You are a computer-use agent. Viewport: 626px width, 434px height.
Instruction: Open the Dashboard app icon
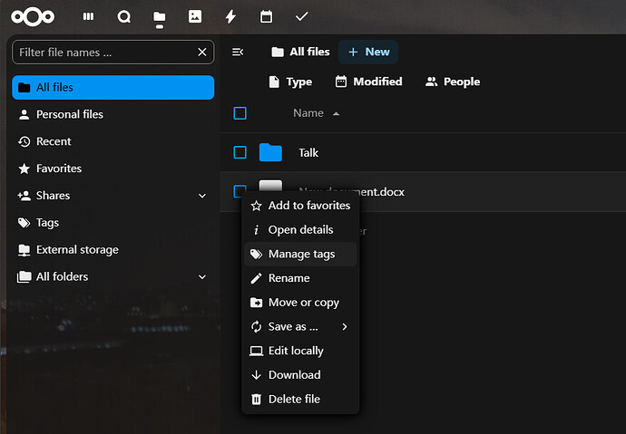(88, 16)
